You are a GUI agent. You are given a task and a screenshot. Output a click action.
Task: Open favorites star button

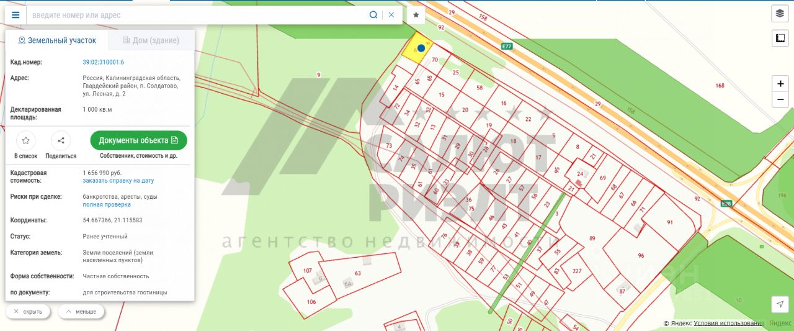416,15
